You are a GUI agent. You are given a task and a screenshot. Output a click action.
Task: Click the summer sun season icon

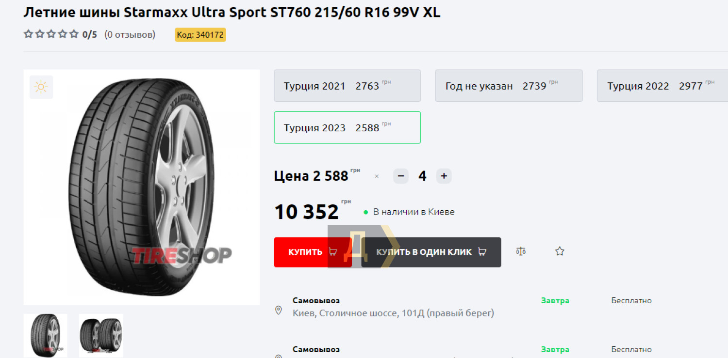(x=41, y=87)
